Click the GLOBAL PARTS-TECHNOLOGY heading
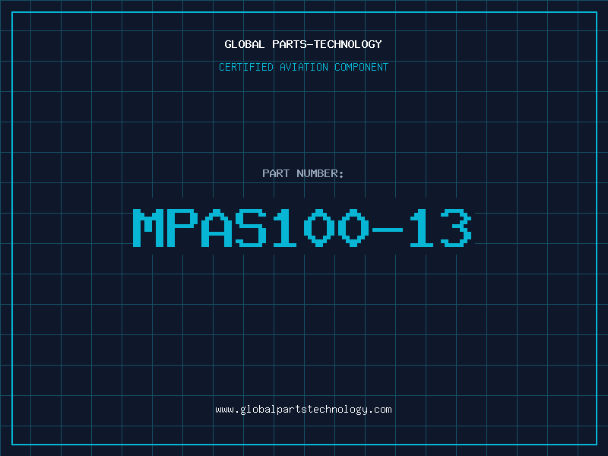 [x=303, y=44]
